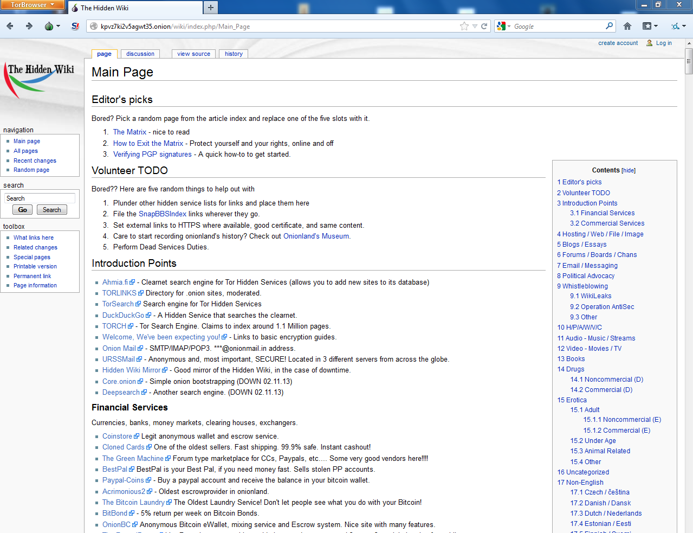Click the NoScript S icon in toolbar
Screen dimensions: 693x533
click(x=75, y=26)
